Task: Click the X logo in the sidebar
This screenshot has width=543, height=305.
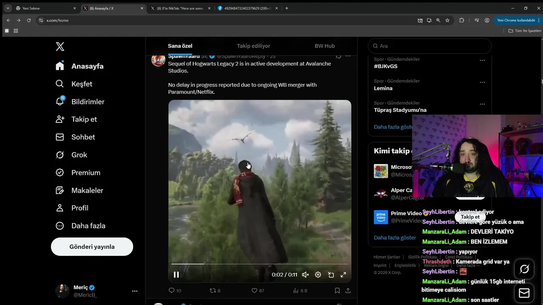Action: tap(60, 47)
